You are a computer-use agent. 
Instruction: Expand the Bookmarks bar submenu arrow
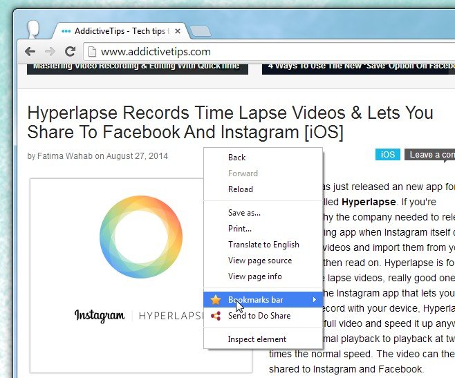click(x=315, y=300)
